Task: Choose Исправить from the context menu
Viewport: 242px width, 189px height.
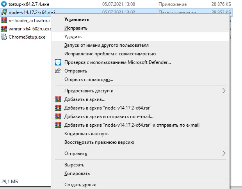Action: [x=140, y=28]
